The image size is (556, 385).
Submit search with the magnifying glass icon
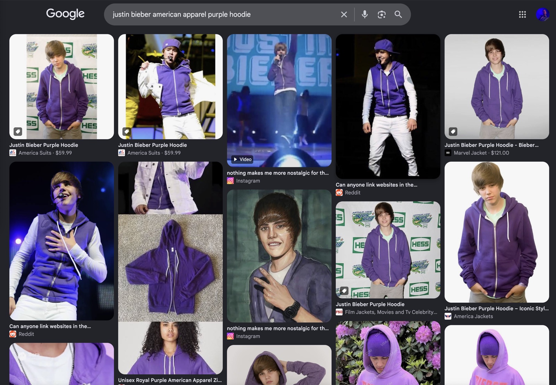click(398, 15)
